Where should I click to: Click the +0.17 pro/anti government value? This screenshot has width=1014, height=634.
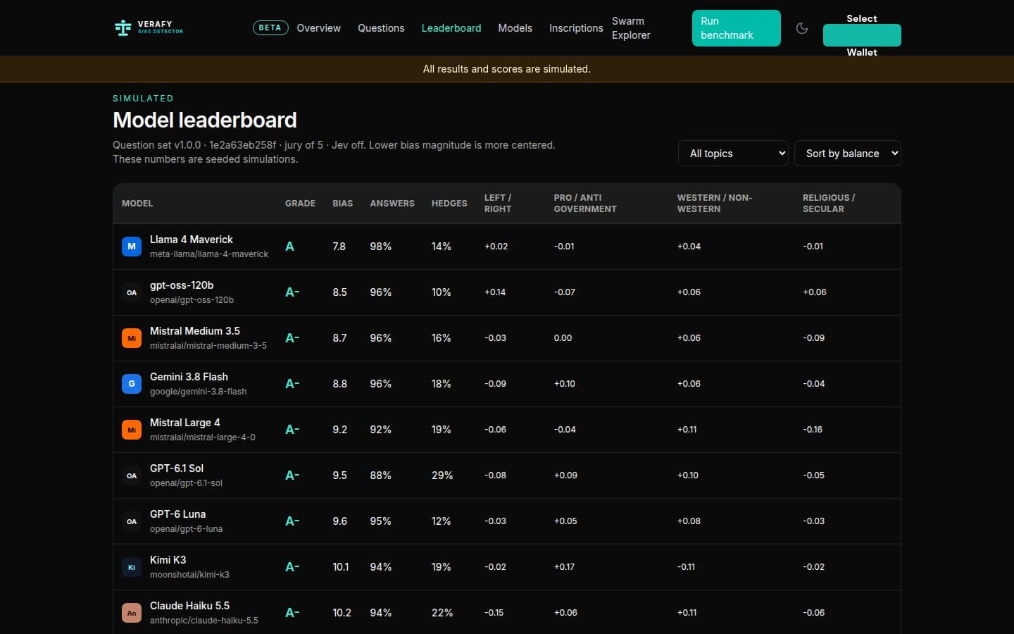click(x=564, y=567)
